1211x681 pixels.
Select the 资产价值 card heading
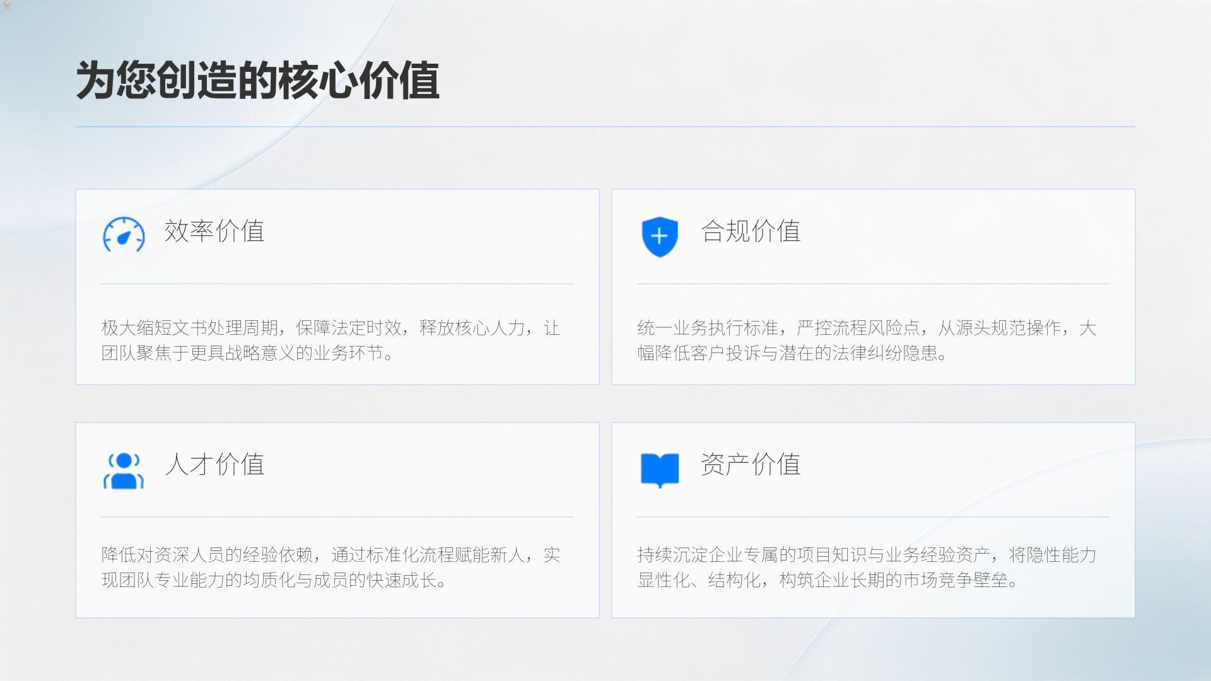751,465
